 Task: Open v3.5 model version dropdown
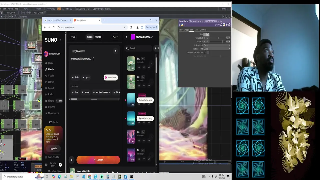[115, 37]
